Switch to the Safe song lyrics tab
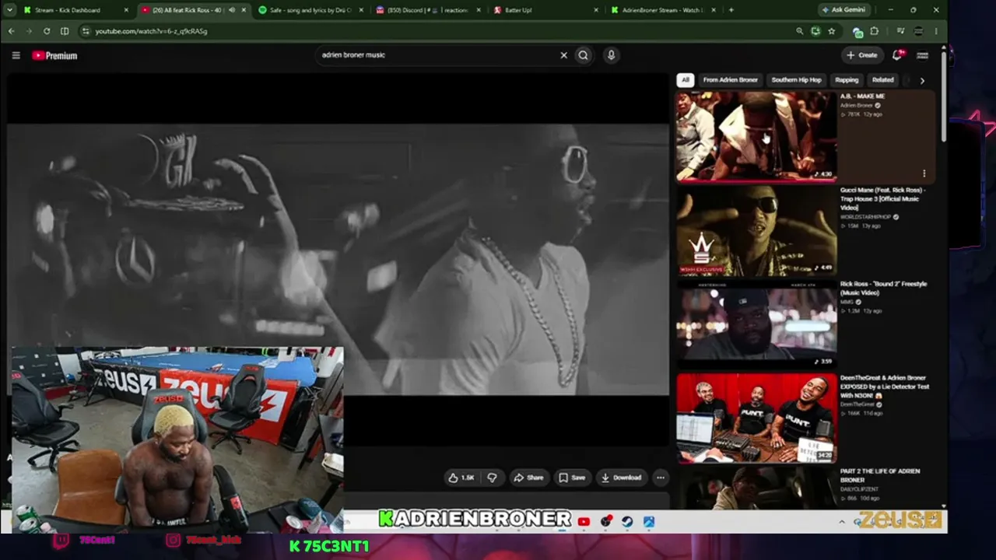The height and width of the screenshot is (560, 996). (x=310, y=10)
